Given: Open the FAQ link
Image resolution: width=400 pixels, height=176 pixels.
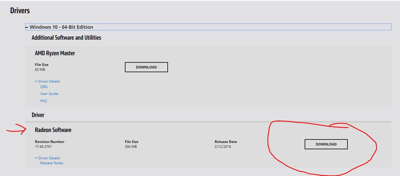Looking at the screenshot, I should pos(43,101).
